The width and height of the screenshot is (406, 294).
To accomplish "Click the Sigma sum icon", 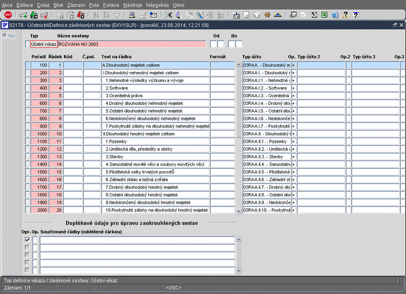I will (x=314, y=15).
